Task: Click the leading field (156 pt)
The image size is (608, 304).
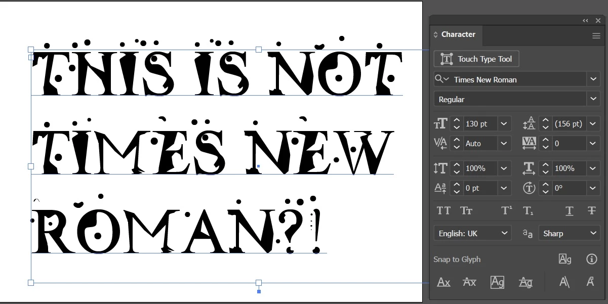Action: coord(569,123)
